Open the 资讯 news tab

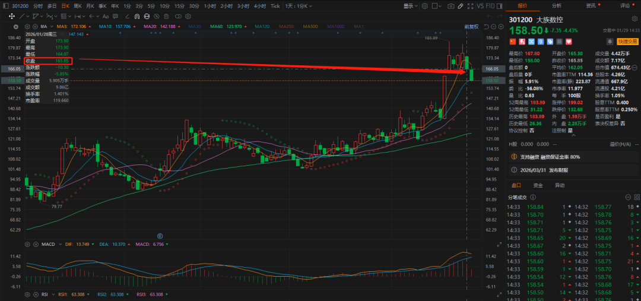(x=591, y=6)
